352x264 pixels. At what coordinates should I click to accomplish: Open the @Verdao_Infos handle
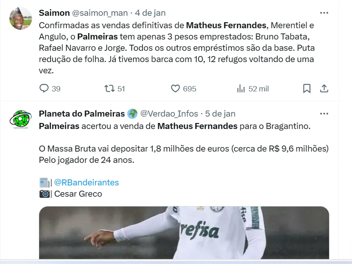[169, 114]
